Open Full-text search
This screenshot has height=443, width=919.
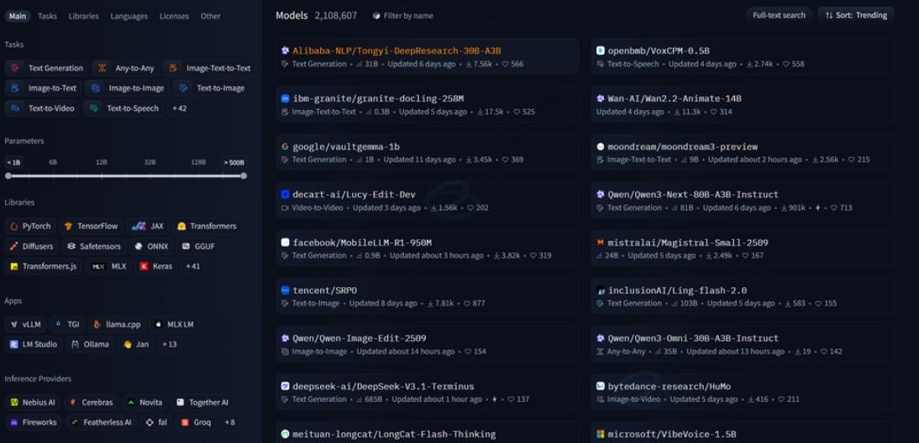point(779,16)
